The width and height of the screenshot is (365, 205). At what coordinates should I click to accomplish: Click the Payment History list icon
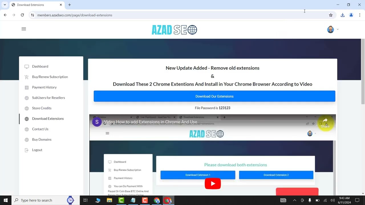[27, 88]
